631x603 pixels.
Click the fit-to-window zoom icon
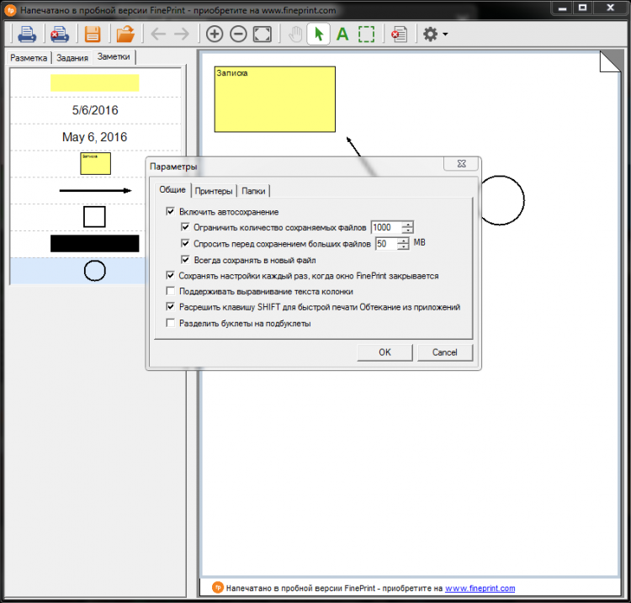[x=262, y=34]
